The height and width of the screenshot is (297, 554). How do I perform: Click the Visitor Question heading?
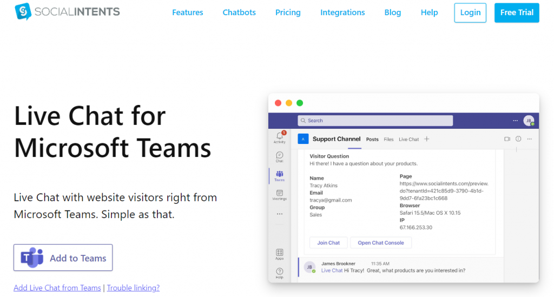tap(329, 156)
